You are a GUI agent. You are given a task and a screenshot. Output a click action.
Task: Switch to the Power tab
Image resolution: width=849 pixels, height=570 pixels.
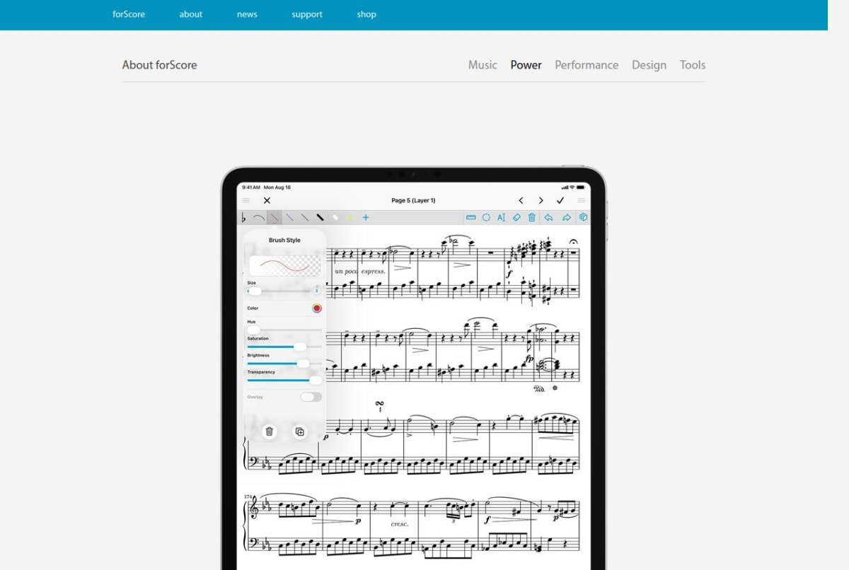tap(526, 64)
